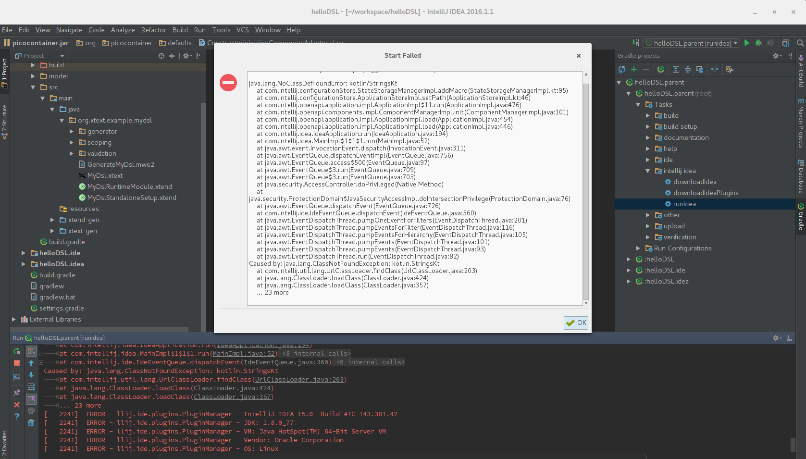806x459 pixels.
Task: Open Project panel settings gear
Action: (x=187, y=56)
